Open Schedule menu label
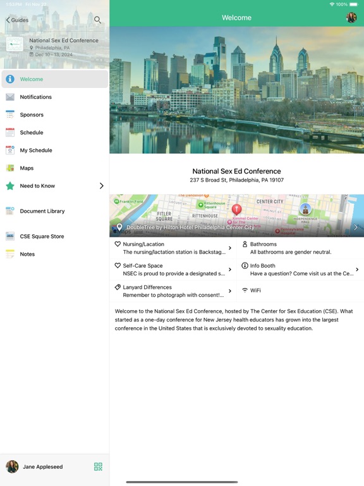364x486 pixels. (32, 132)
